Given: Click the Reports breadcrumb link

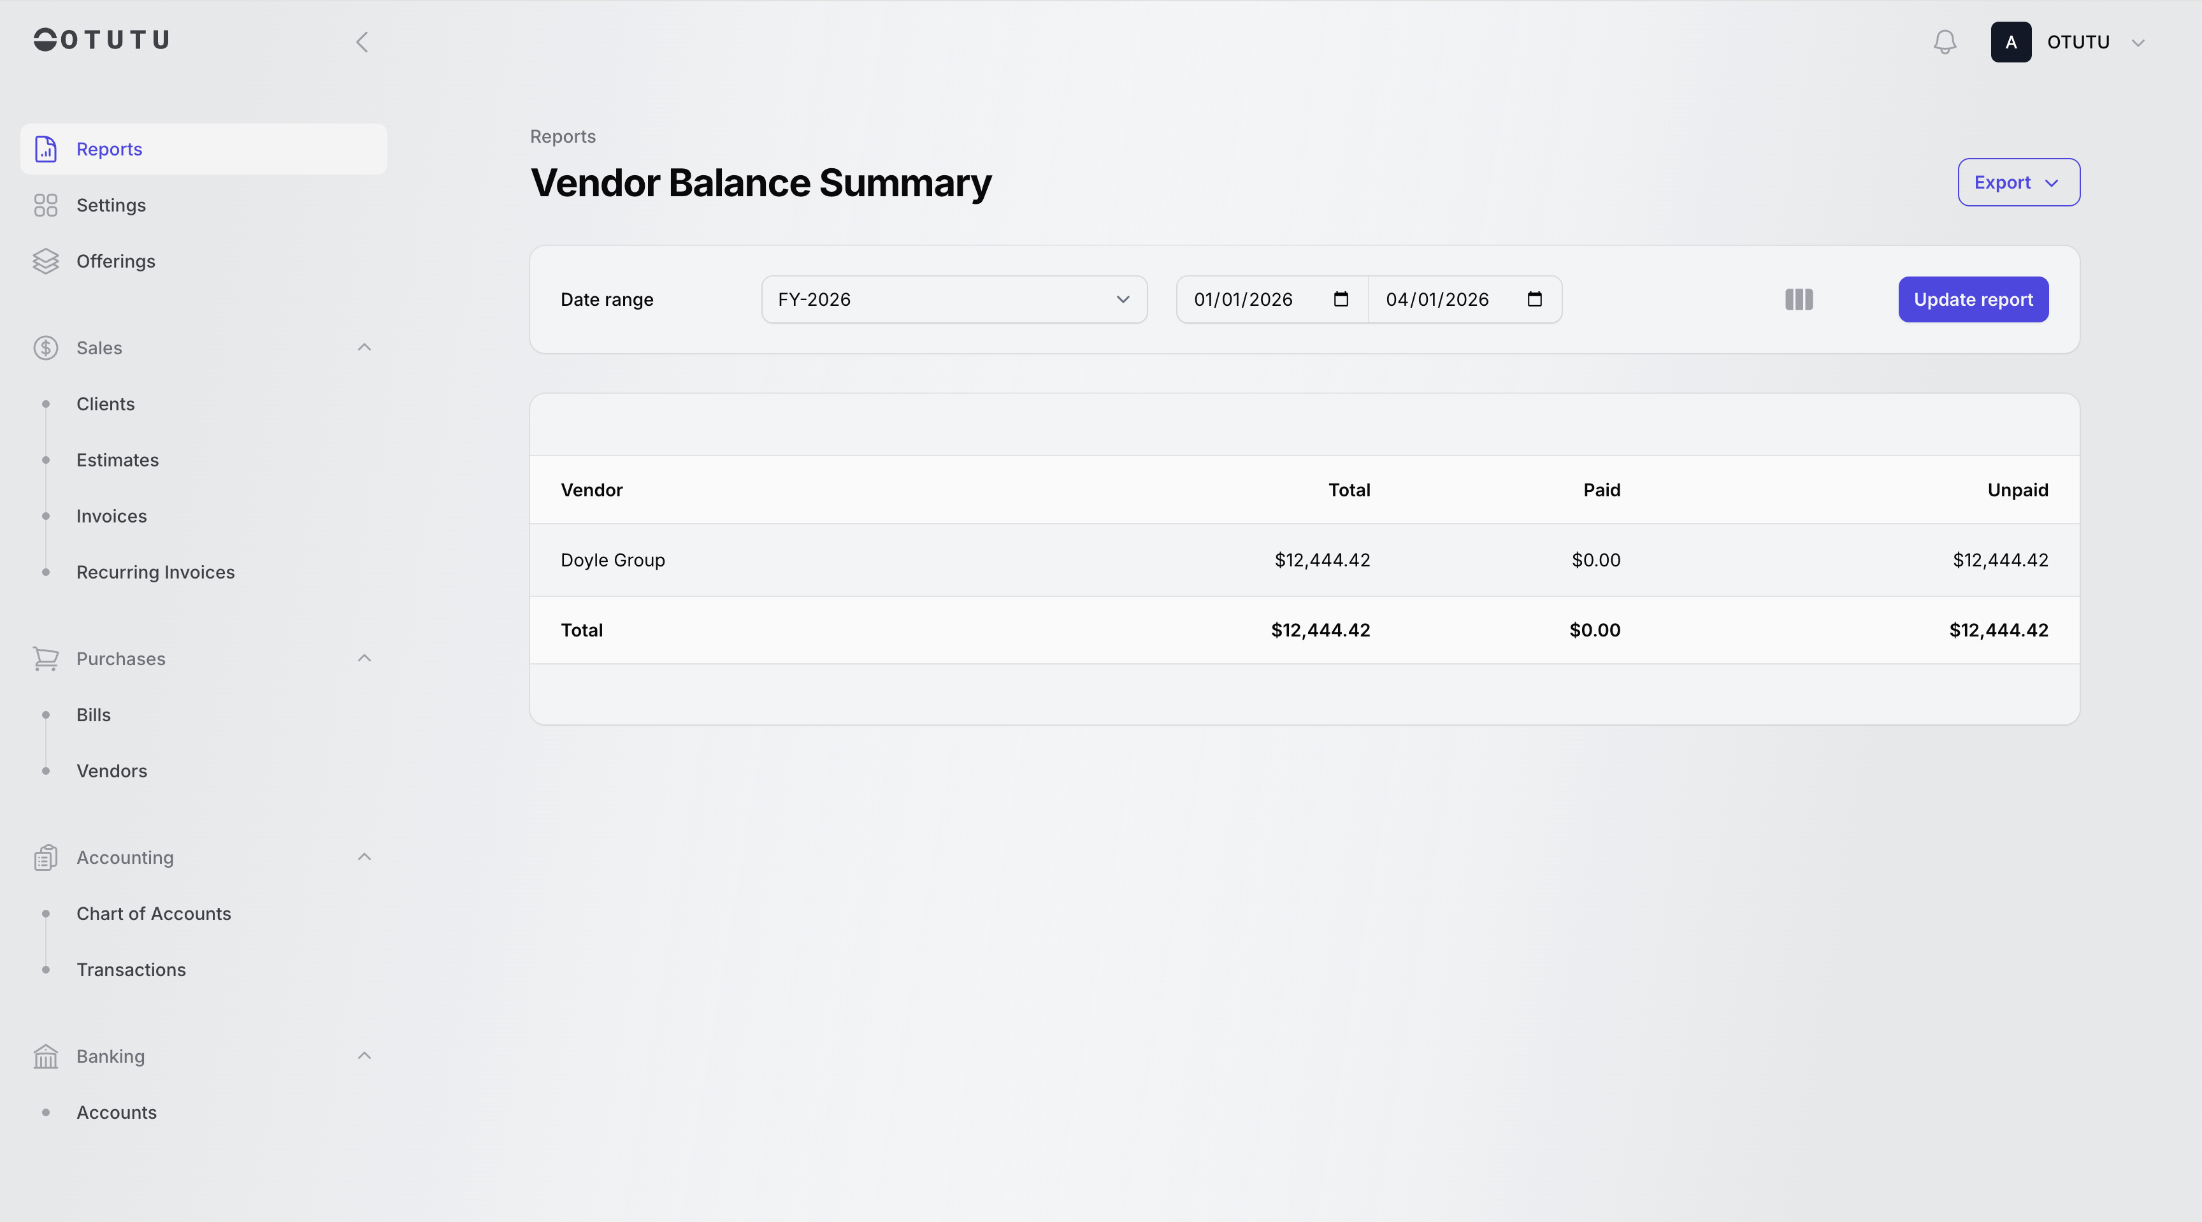Looking at the screenshot, I should [x=563, y=137].
